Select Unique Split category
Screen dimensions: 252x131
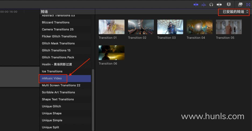(x=65, y=127)
